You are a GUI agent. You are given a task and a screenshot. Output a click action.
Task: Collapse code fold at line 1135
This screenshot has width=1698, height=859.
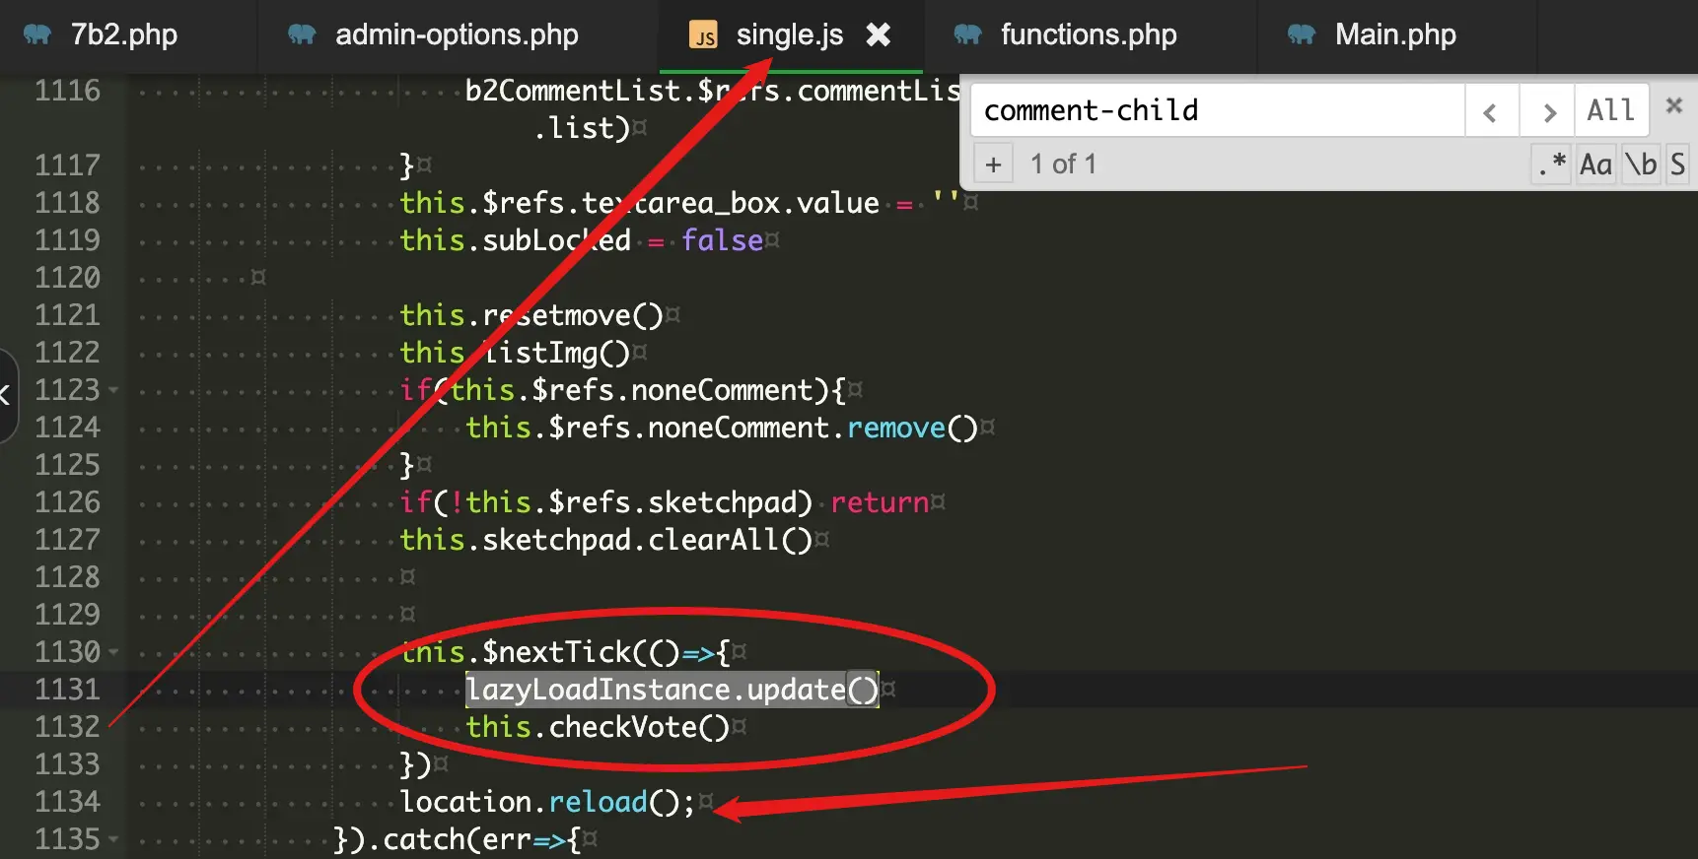point(113,839)
